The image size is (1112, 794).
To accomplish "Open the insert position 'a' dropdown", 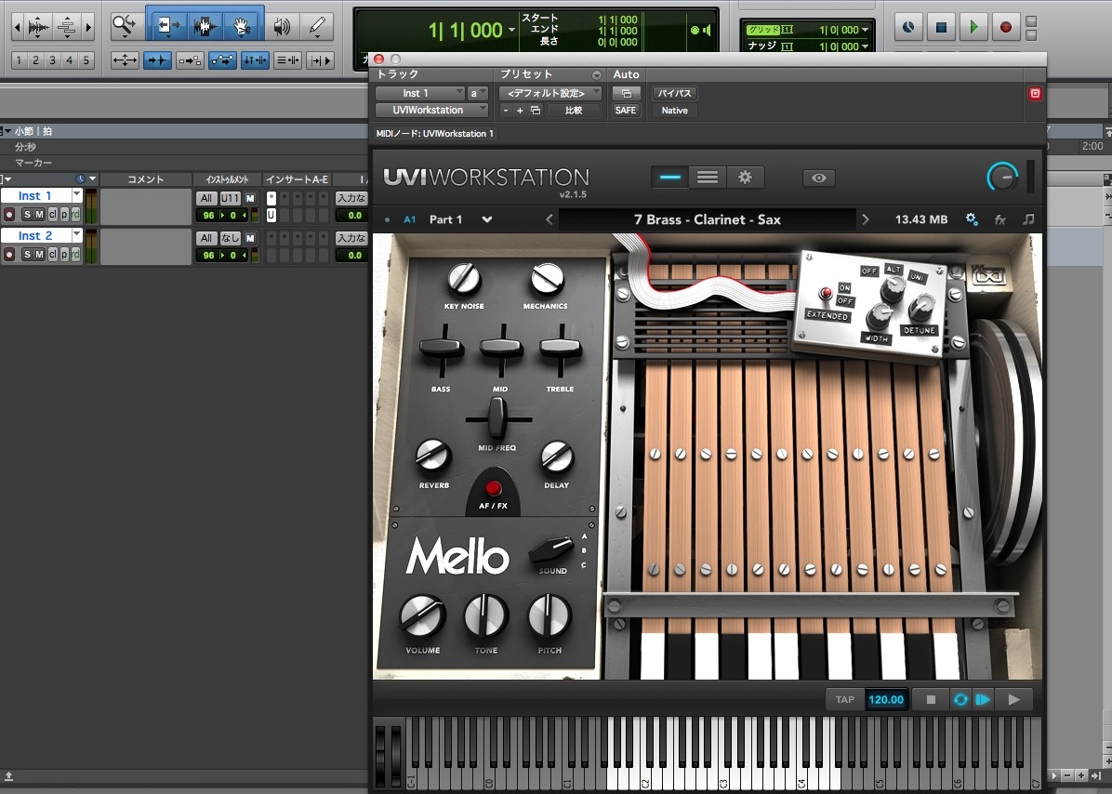I will click(477, 94).
